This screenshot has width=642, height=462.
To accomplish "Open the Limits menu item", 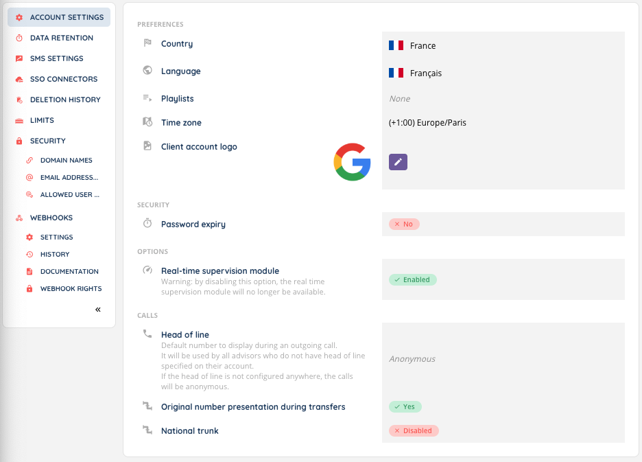I will click(42, 120).
